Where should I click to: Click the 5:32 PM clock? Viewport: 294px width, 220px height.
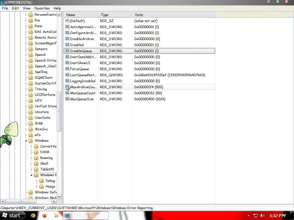(277, 215)
